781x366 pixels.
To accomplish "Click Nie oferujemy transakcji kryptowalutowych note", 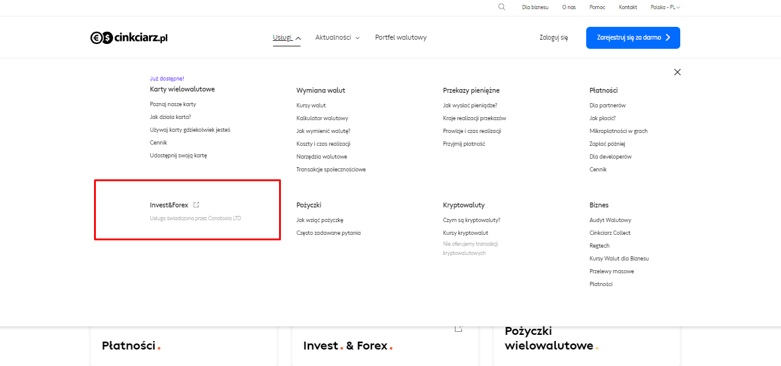I will pyautogui.click(x=470, y=249).
